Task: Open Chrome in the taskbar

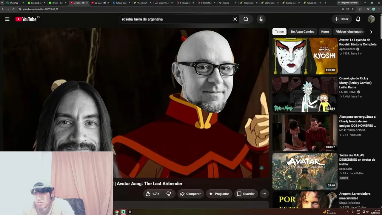Action: click(117, 212)
